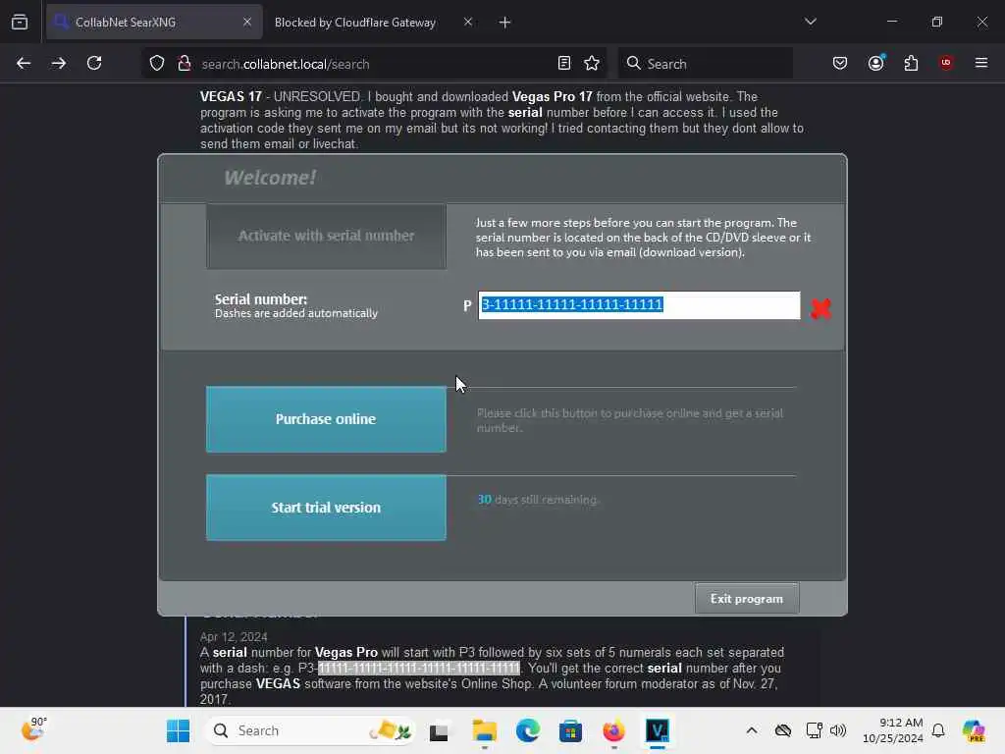Viewport: 1005px width, 754px height.
Task: Close the Blocked by Cloudflare Gateway tab
Action: 468,23
